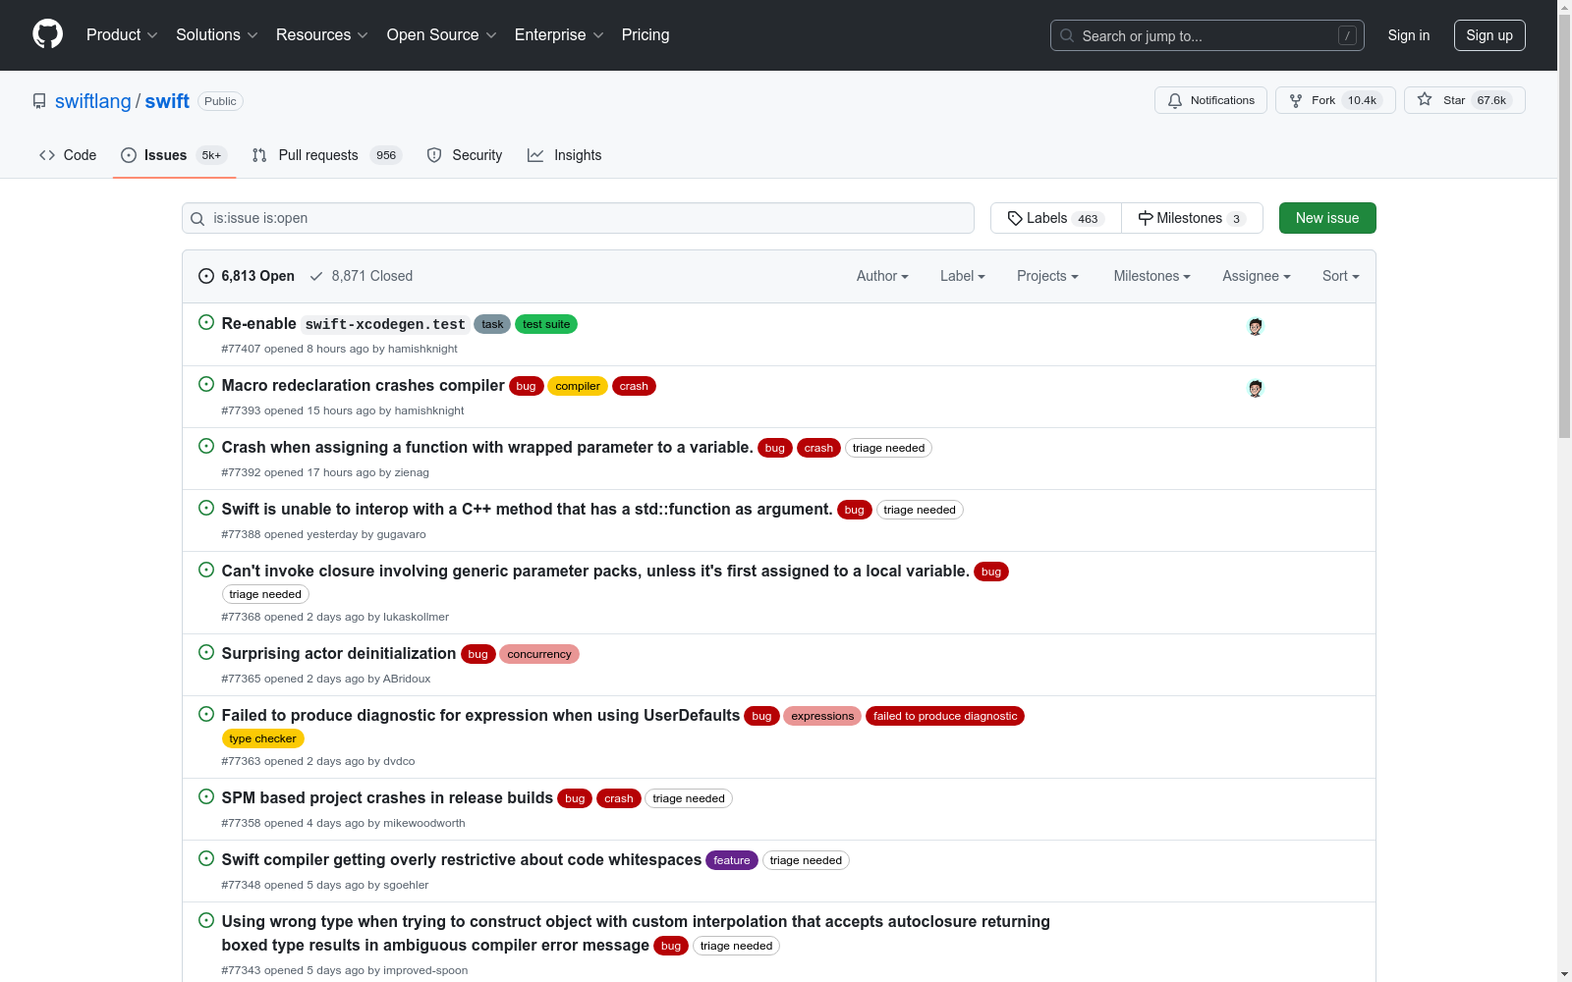This screenshot has width=1572, height=982.
Task: Select the Issues tab
Action: [x=174, y=155]
